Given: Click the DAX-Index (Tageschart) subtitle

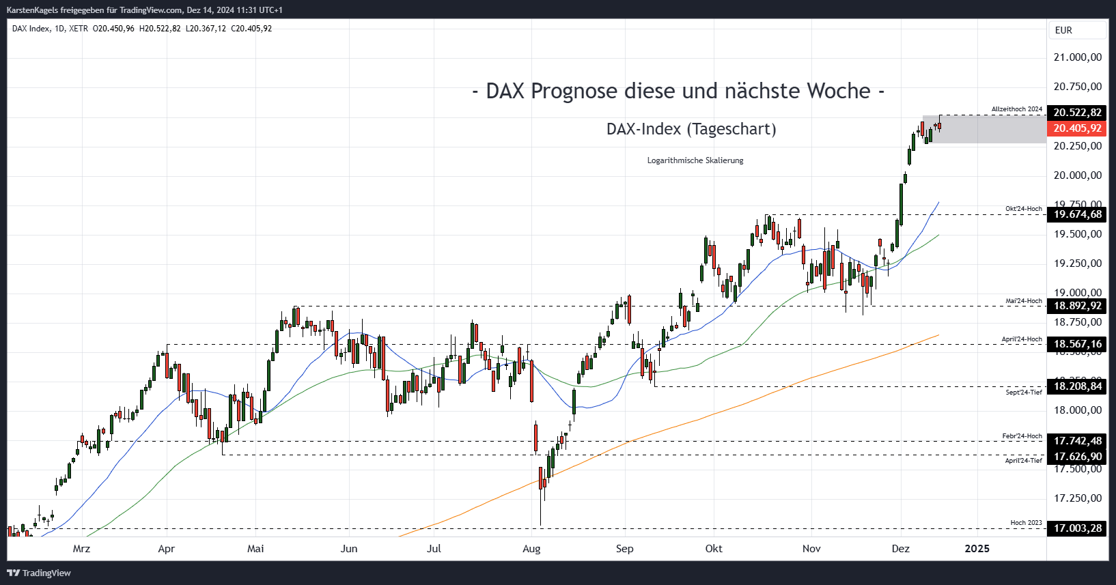Looking at the screenshot, I should point(691,129).
